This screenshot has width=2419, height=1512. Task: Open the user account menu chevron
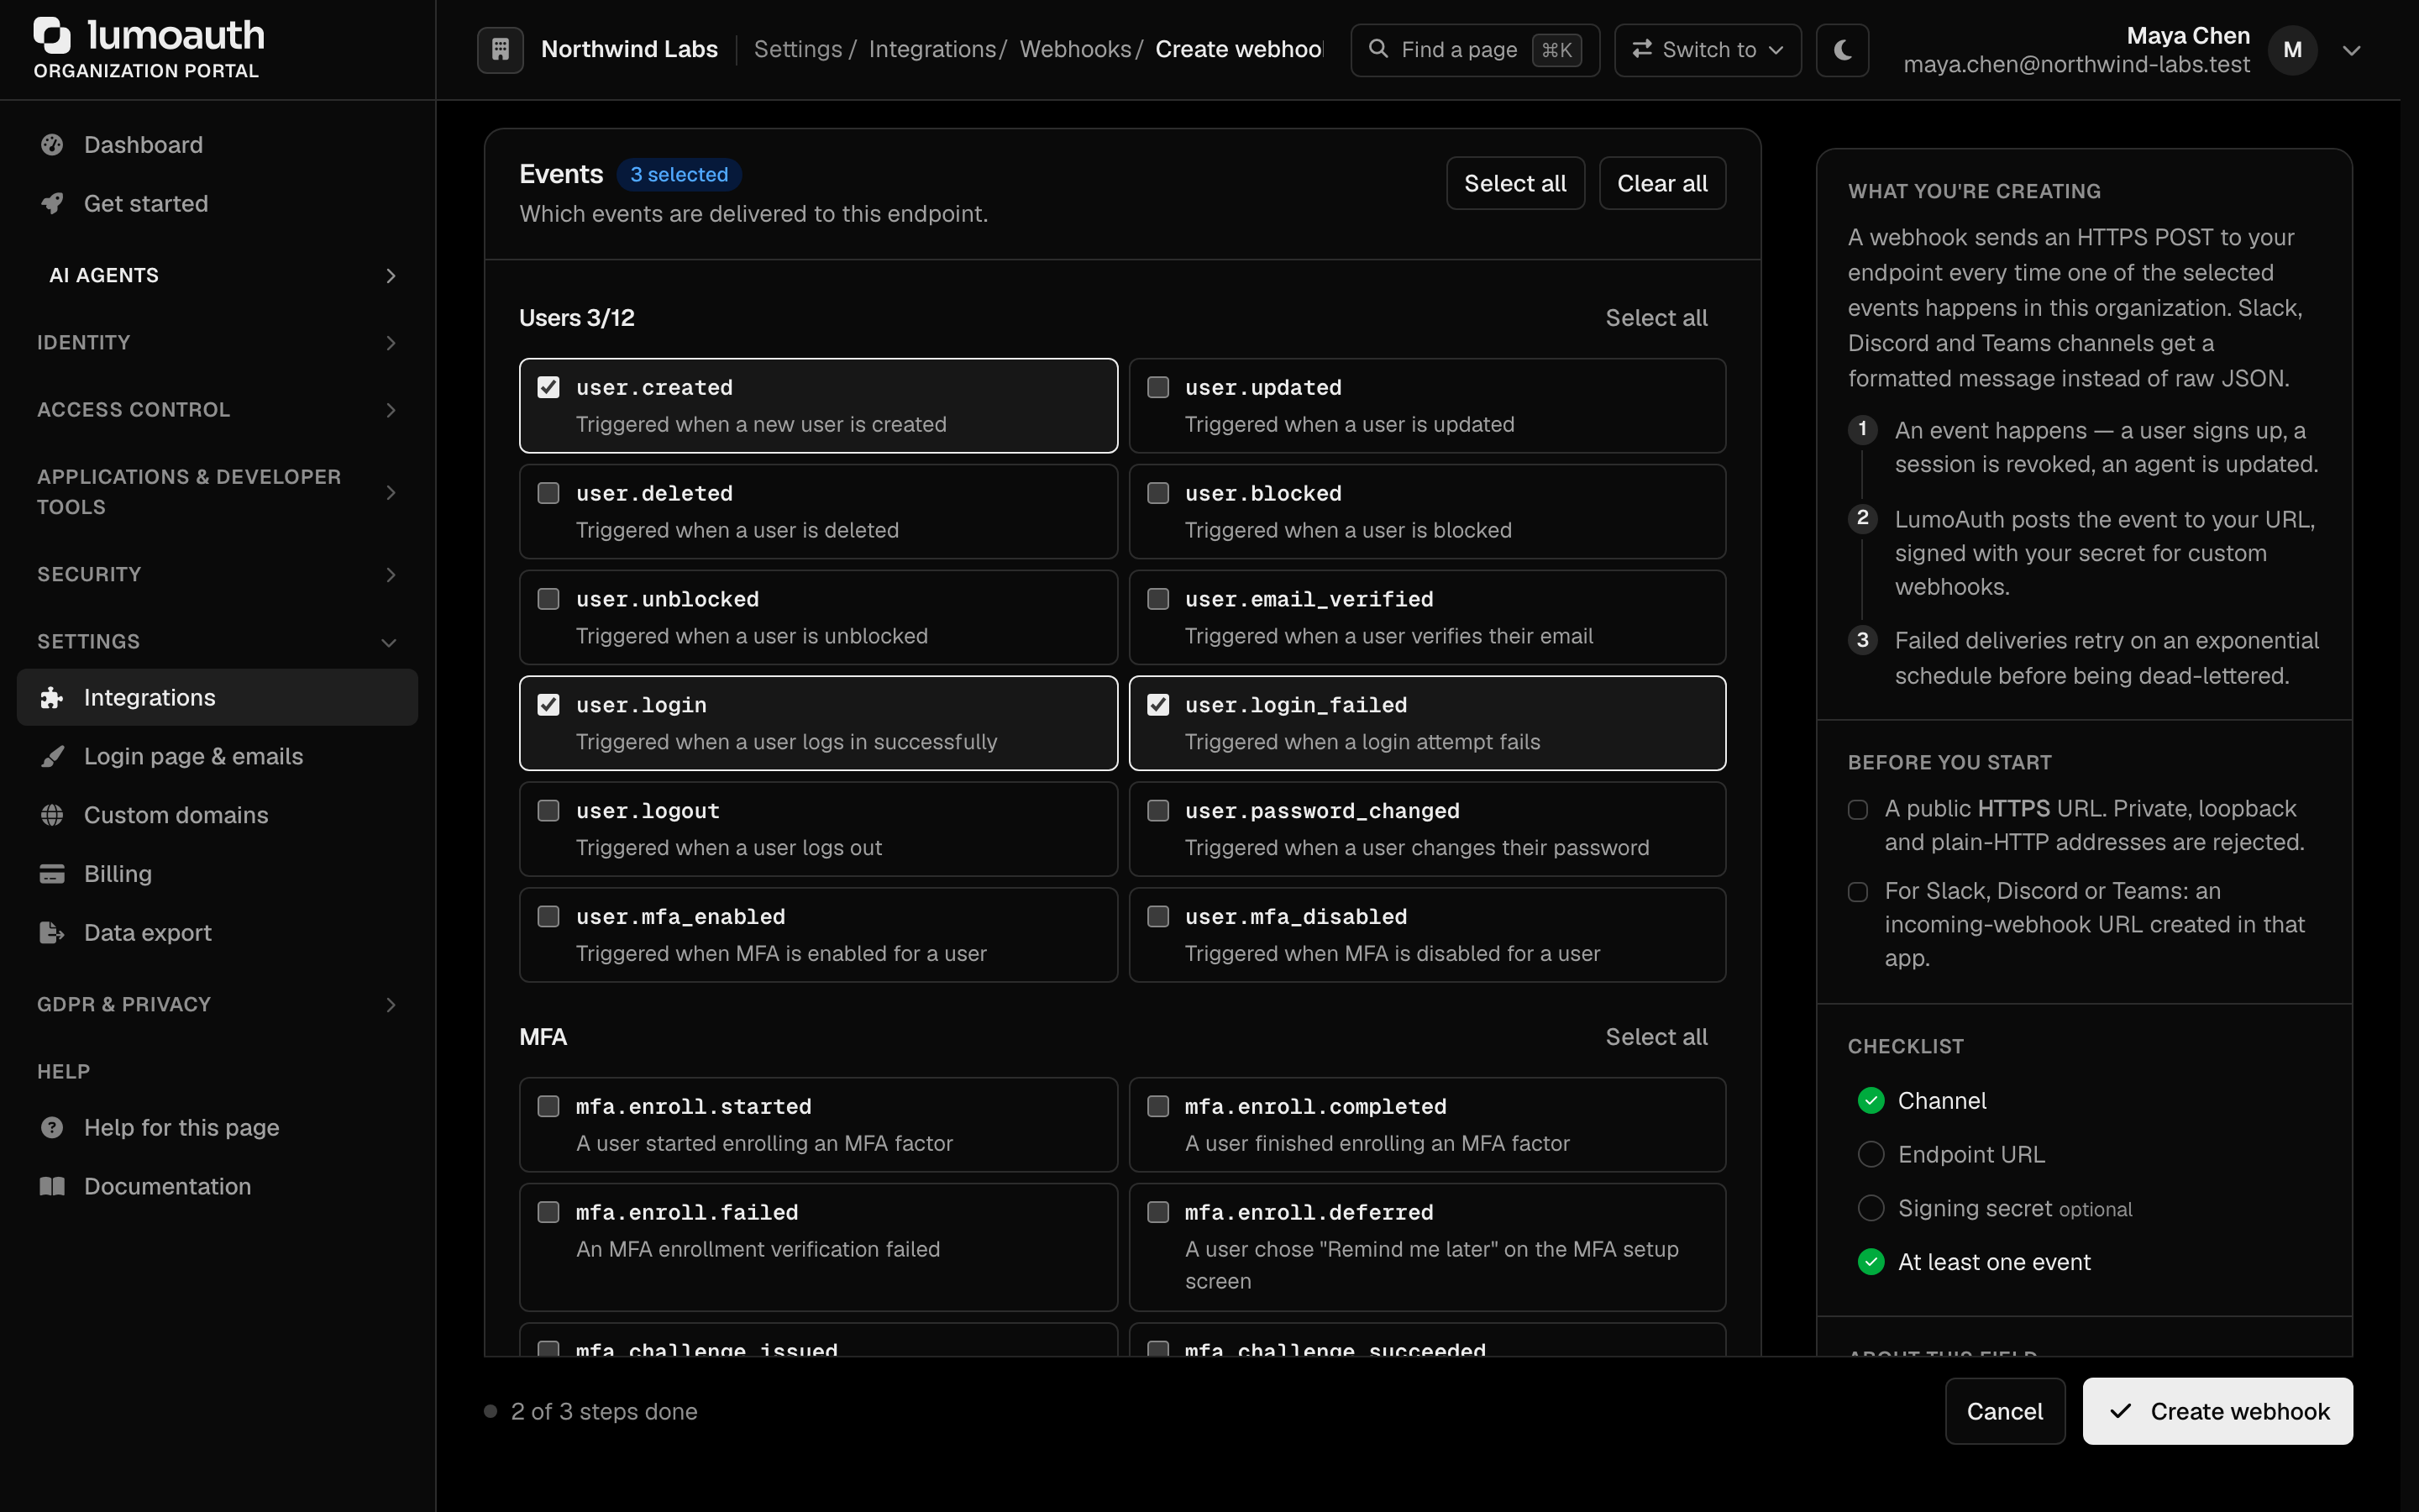2351,50
